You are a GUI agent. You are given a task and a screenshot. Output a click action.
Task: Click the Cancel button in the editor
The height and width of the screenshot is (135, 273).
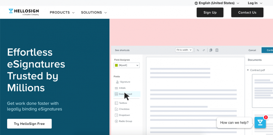(252, 50)
